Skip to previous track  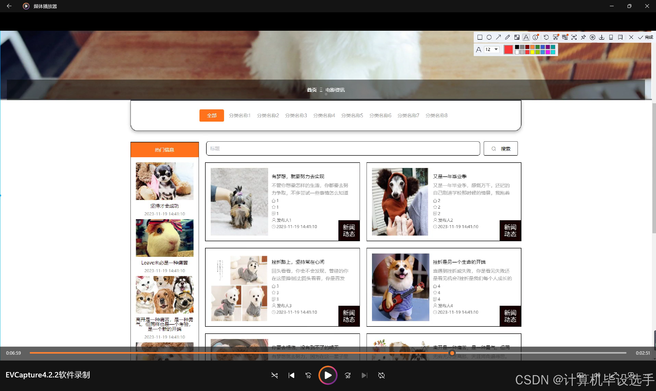(291, 375)
